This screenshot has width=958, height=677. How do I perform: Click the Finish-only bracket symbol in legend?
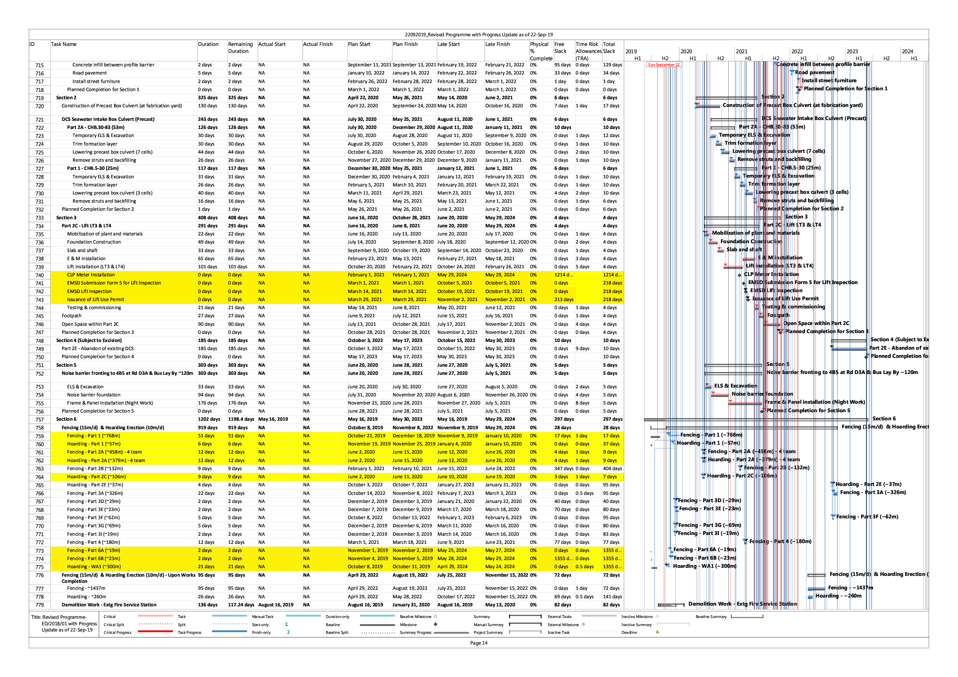point(288,632)
